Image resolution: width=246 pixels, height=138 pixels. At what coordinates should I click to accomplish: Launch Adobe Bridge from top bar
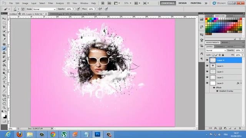pyautogui.click(x=103, y=3)
